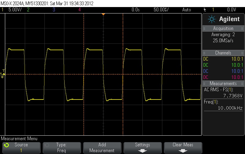Click the 5.00V/ vertical scale value
The image size is (245, 154).
15,10
